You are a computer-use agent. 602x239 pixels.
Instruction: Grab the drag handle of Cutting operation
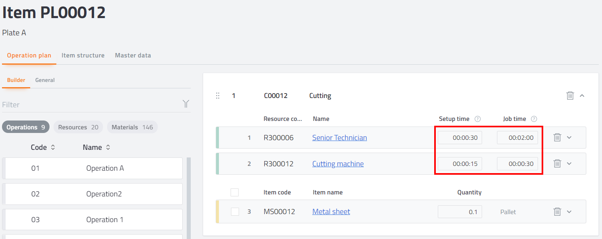pyautogui.click(x=218, y=96)
